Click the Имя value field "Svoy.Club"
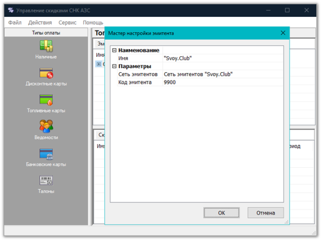Viewport: 321px width, 240px height. click(224, 59)
